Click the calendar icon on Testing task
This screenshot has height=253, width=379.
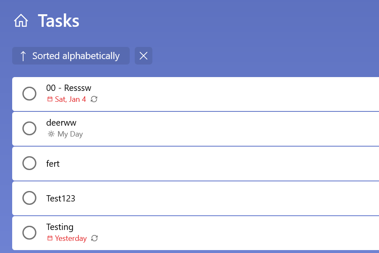(x=50, y=238)
